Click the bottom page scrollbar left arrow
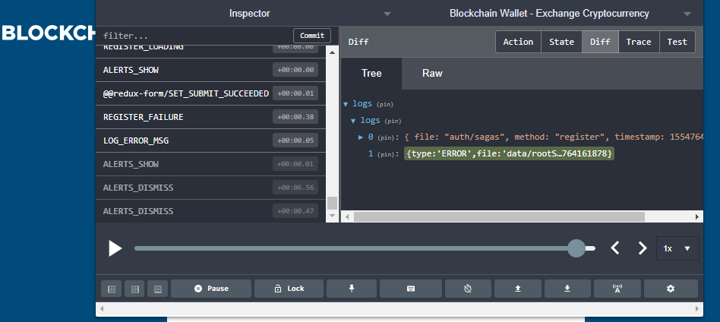Image resolution: width=720 pixels, height=322 pixels. [x=102, y=308]
